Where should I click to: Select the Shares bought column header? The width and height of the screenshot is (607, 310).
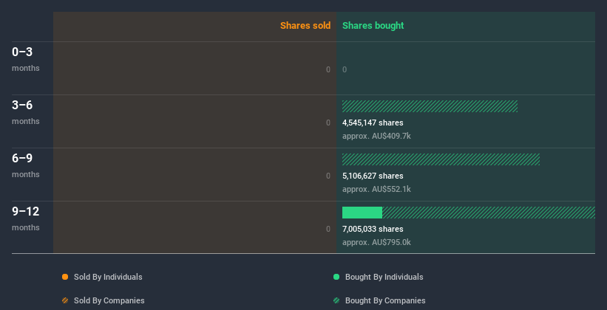[373, 26]
